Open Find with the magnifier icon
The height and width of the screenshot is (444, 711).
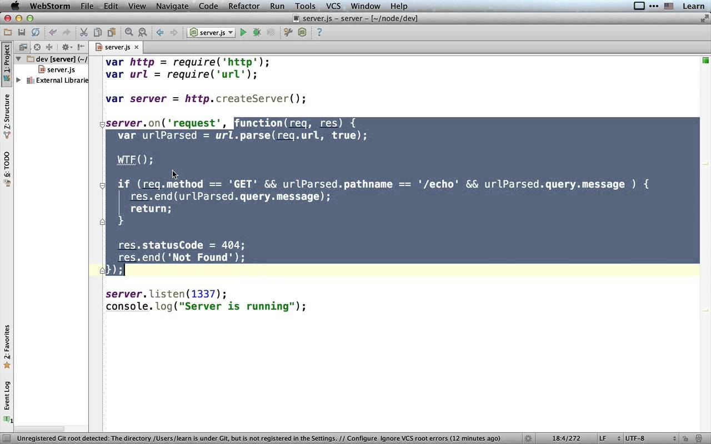click(x=129, y=33)
